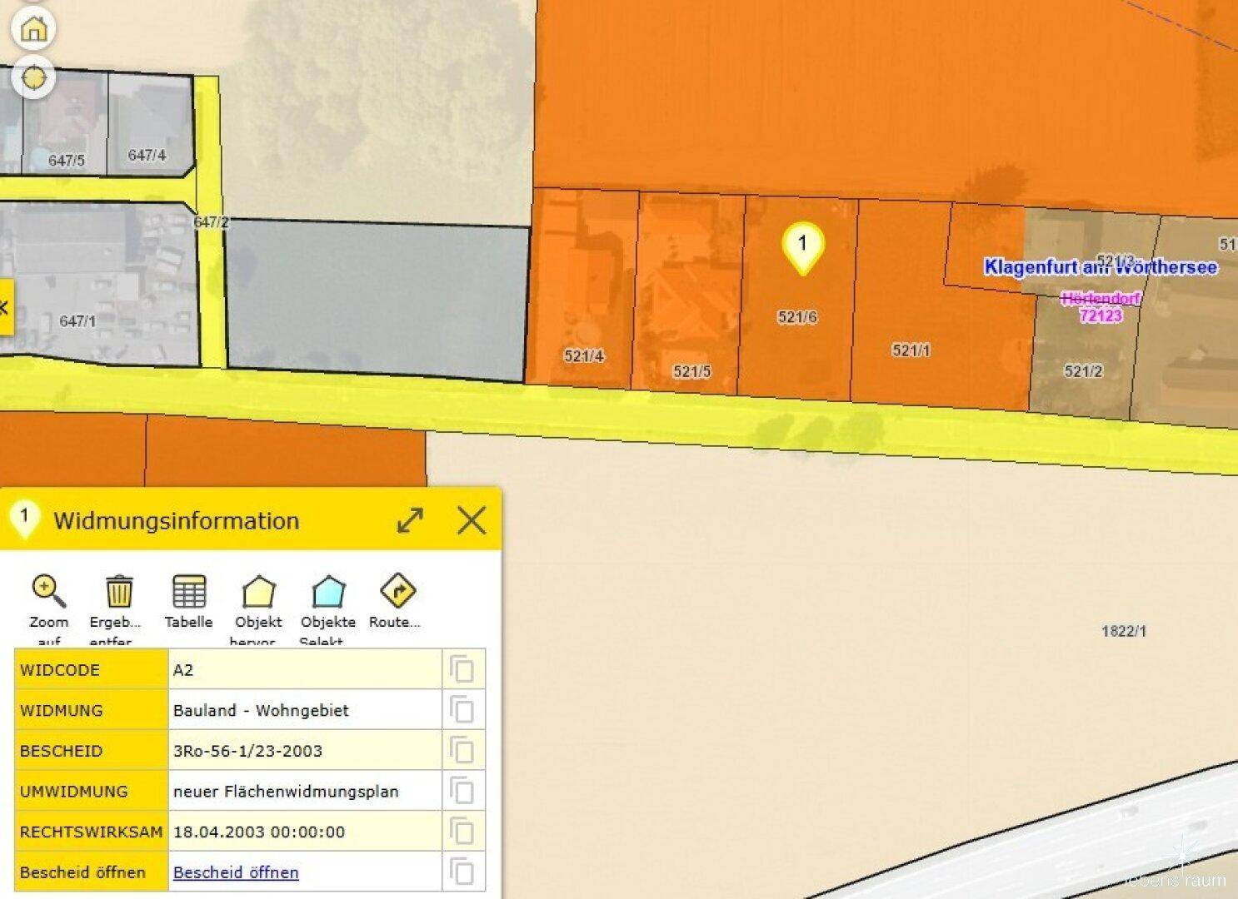Click map marker number 1 on parcel 521/6
Image resolution: width=1238 pixels, height=899 pixels.
803,248
